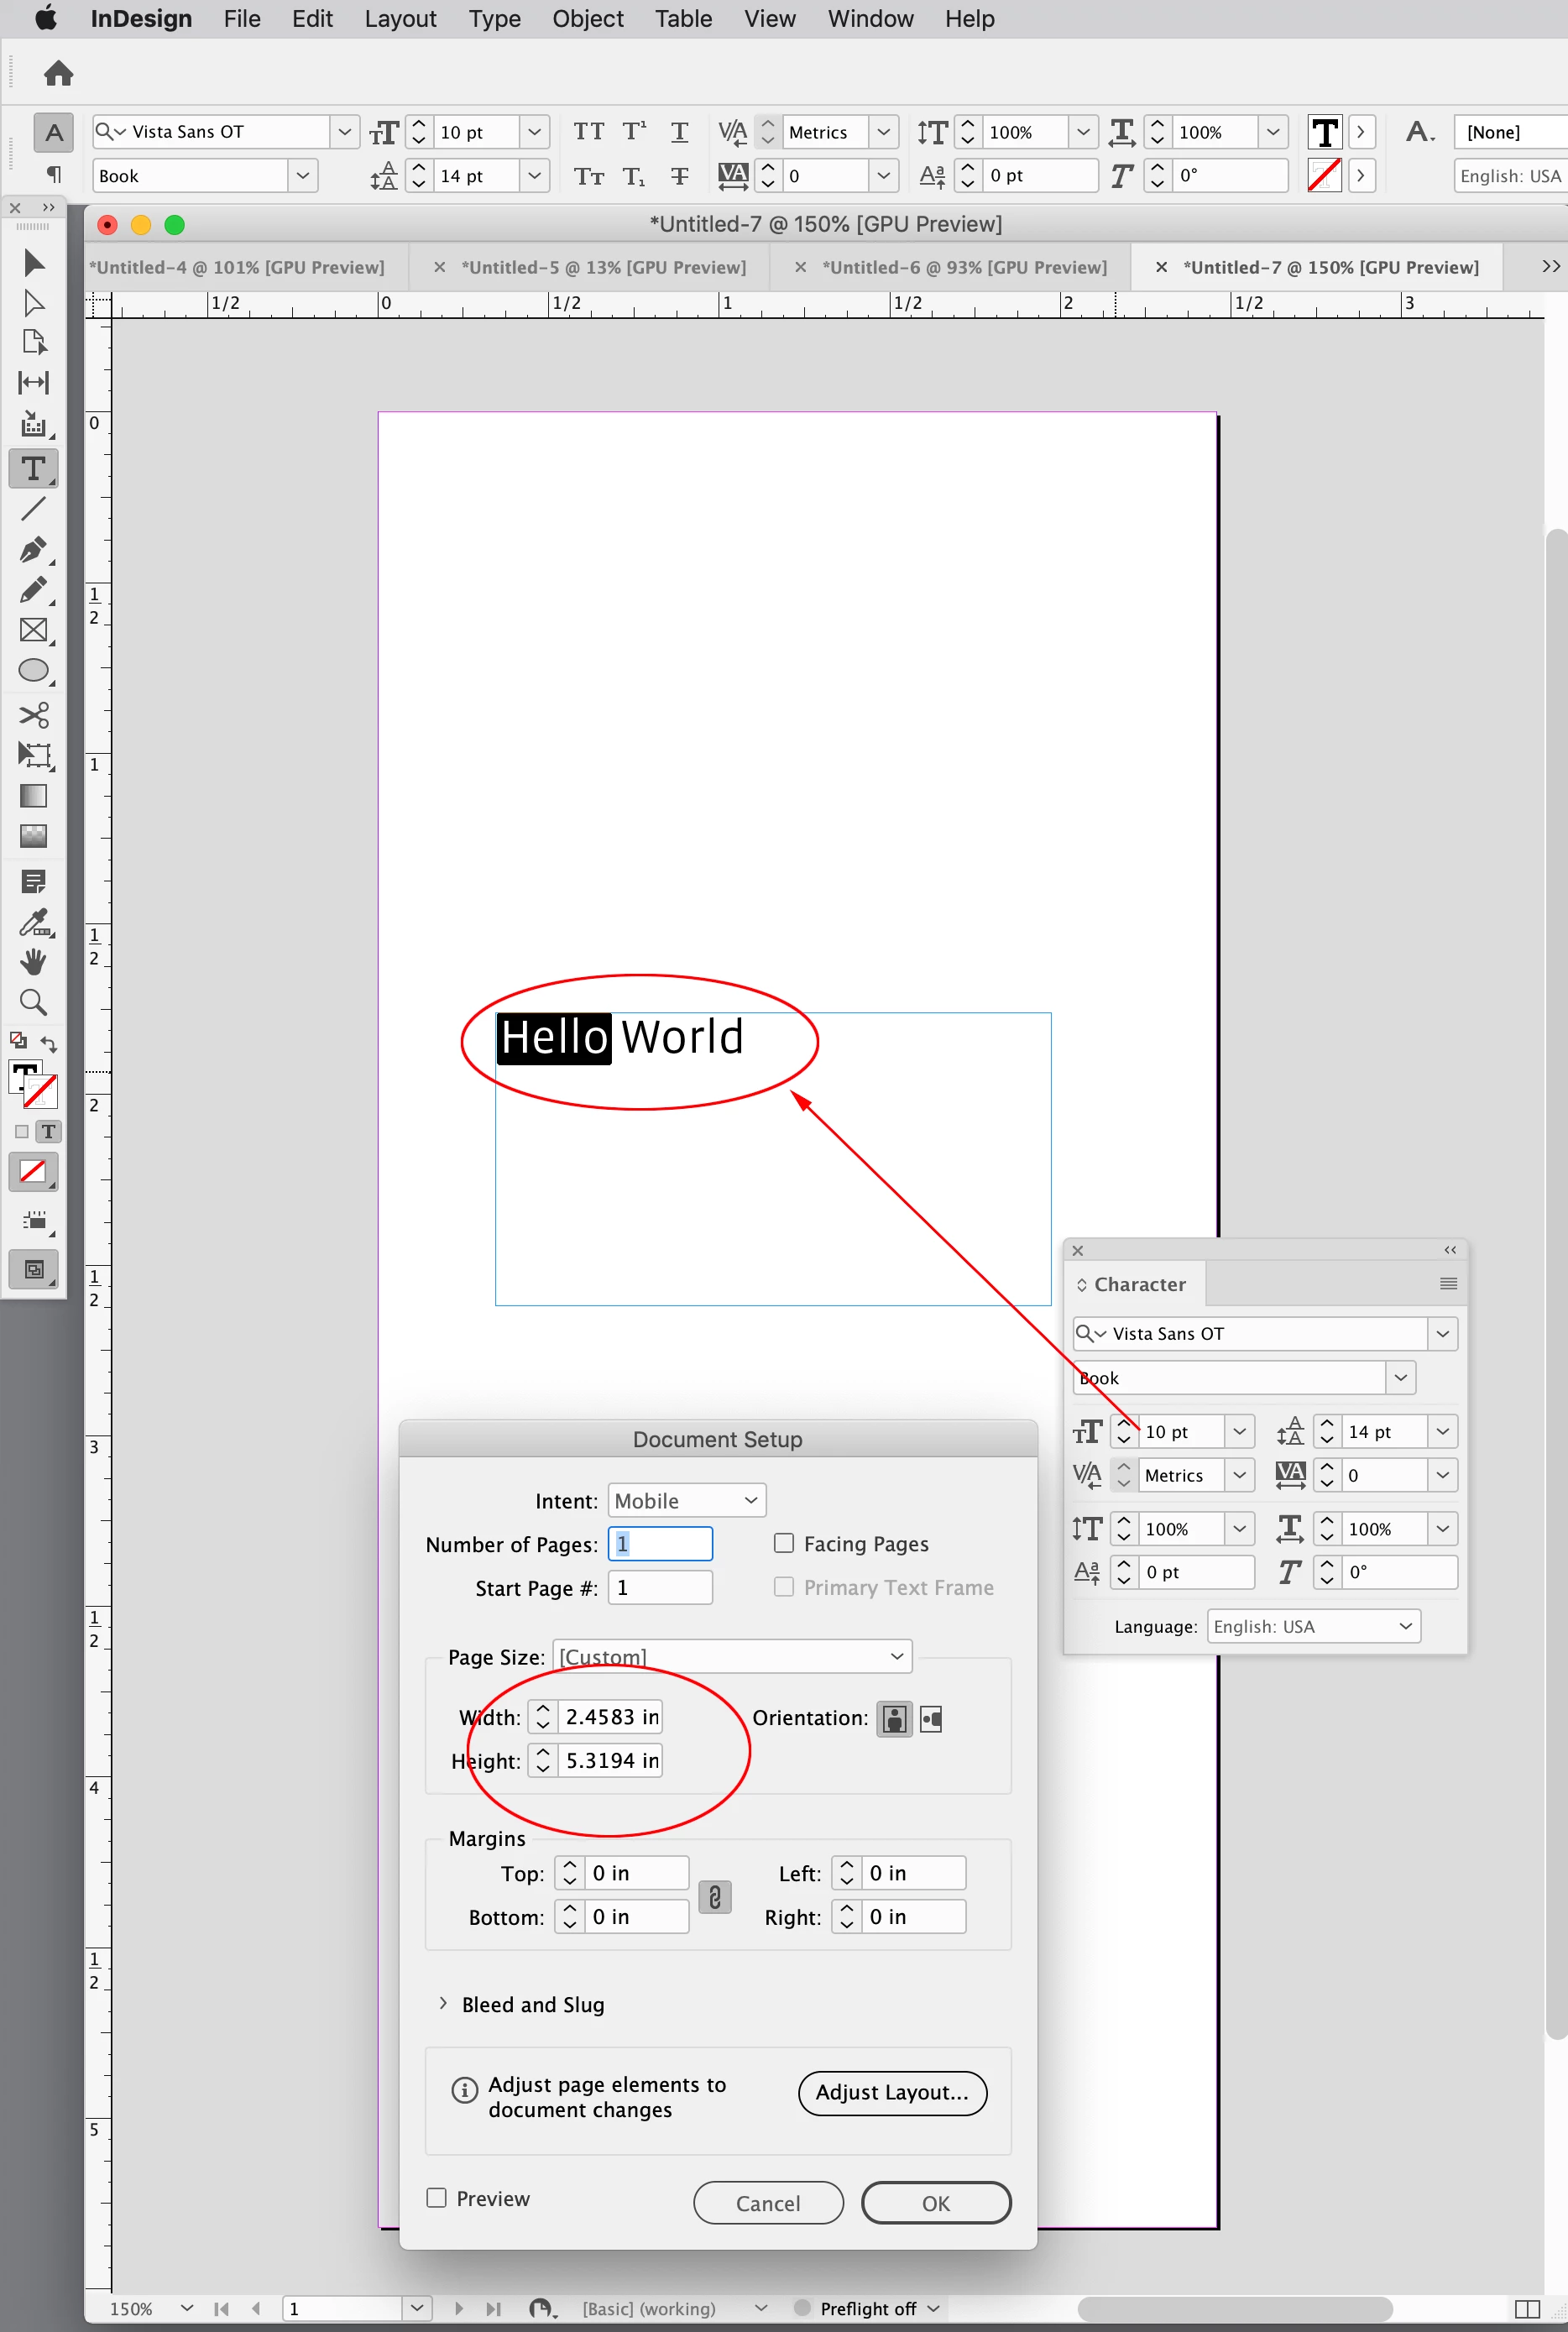Apply All Caps (TT) formatting
The width and height of the screenshot is (1568, 2332).
point(589,132)
